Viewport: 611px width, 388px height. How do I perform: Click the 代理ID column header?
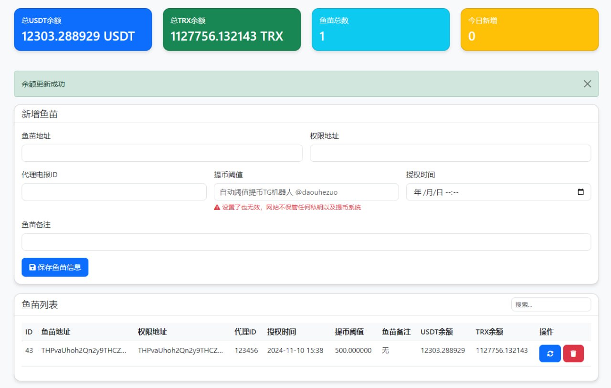point(245,332)
